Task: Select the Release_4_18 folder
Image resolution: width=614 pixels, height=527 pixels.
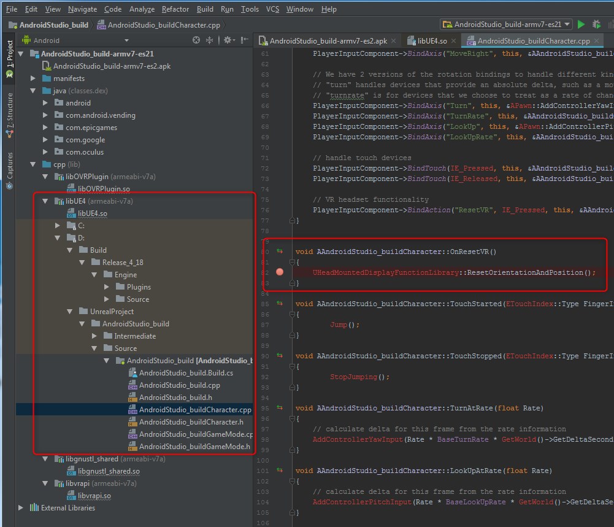Action: coord(123,263)
